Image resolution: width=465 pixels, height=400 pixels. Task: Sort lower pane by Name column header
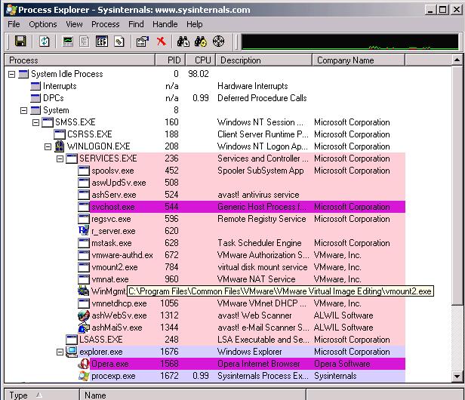[x=192, y=395]
